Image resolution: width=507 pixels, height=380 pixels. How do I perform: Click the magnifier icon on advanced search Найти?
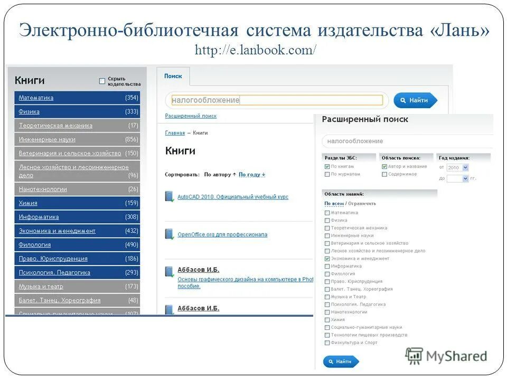[x=330, y=363]
